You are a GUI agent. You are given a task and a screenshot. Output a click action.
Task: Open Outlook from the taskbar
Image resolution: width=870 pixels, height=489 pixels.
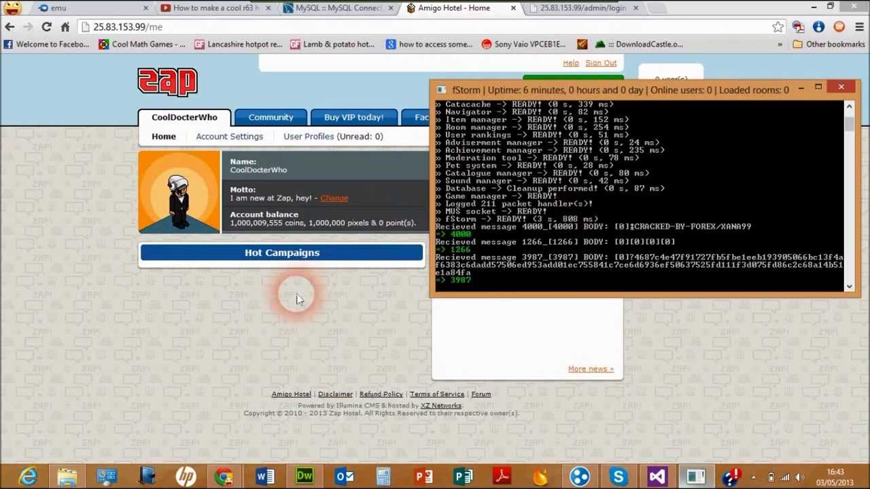point(344,476)
